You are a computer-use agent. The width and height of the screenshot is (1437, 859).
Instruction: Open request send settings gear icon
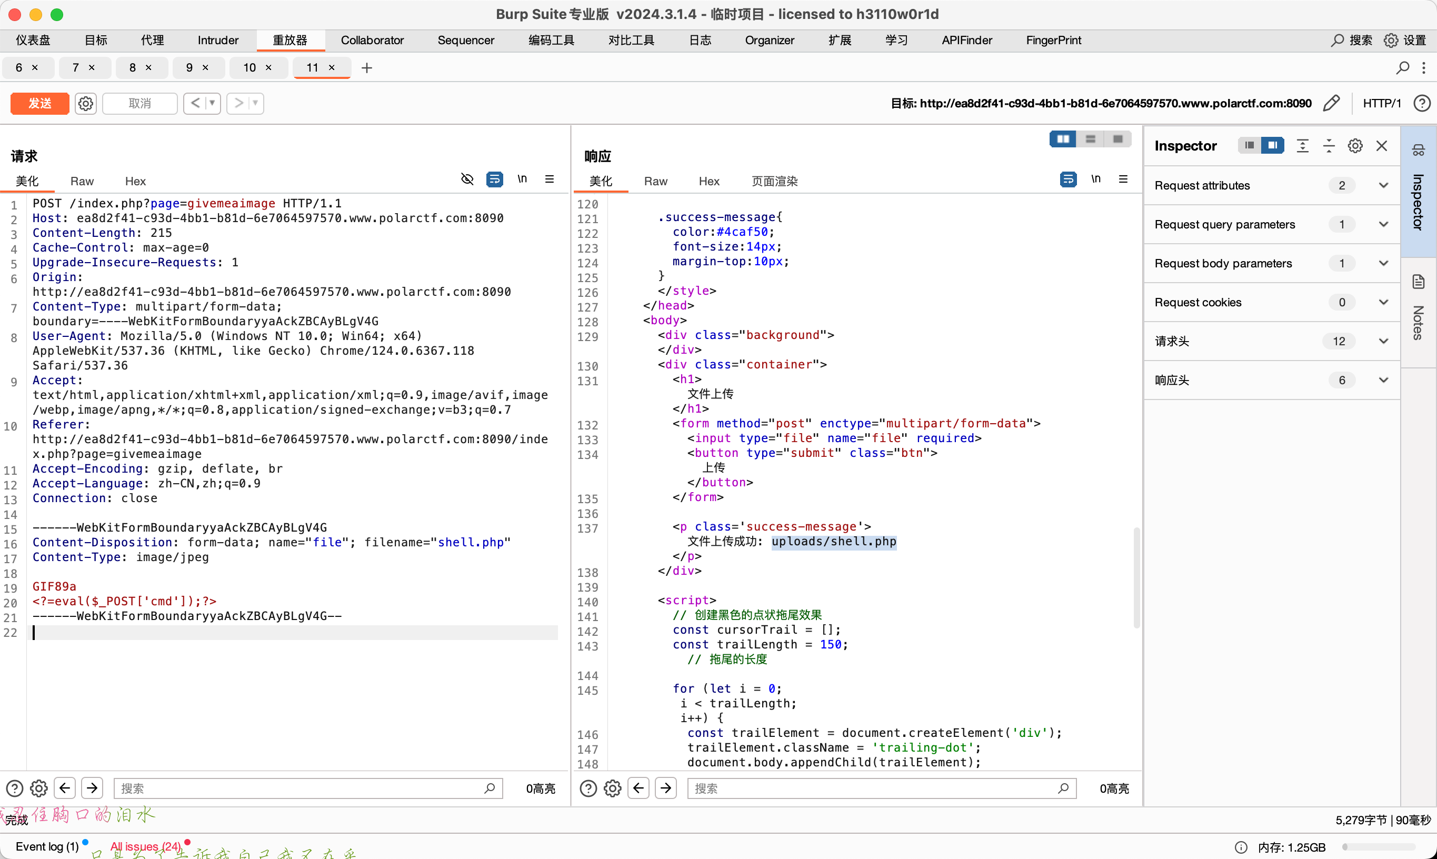86,103
